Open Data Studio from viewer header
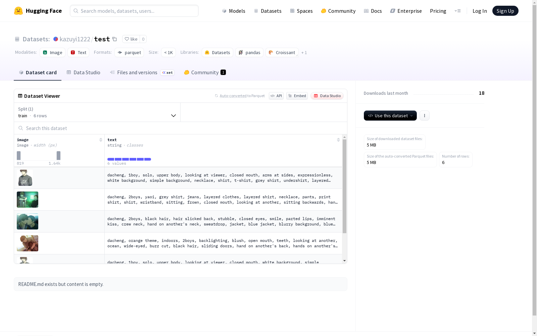The image size is (537, 336). (327, 96)
